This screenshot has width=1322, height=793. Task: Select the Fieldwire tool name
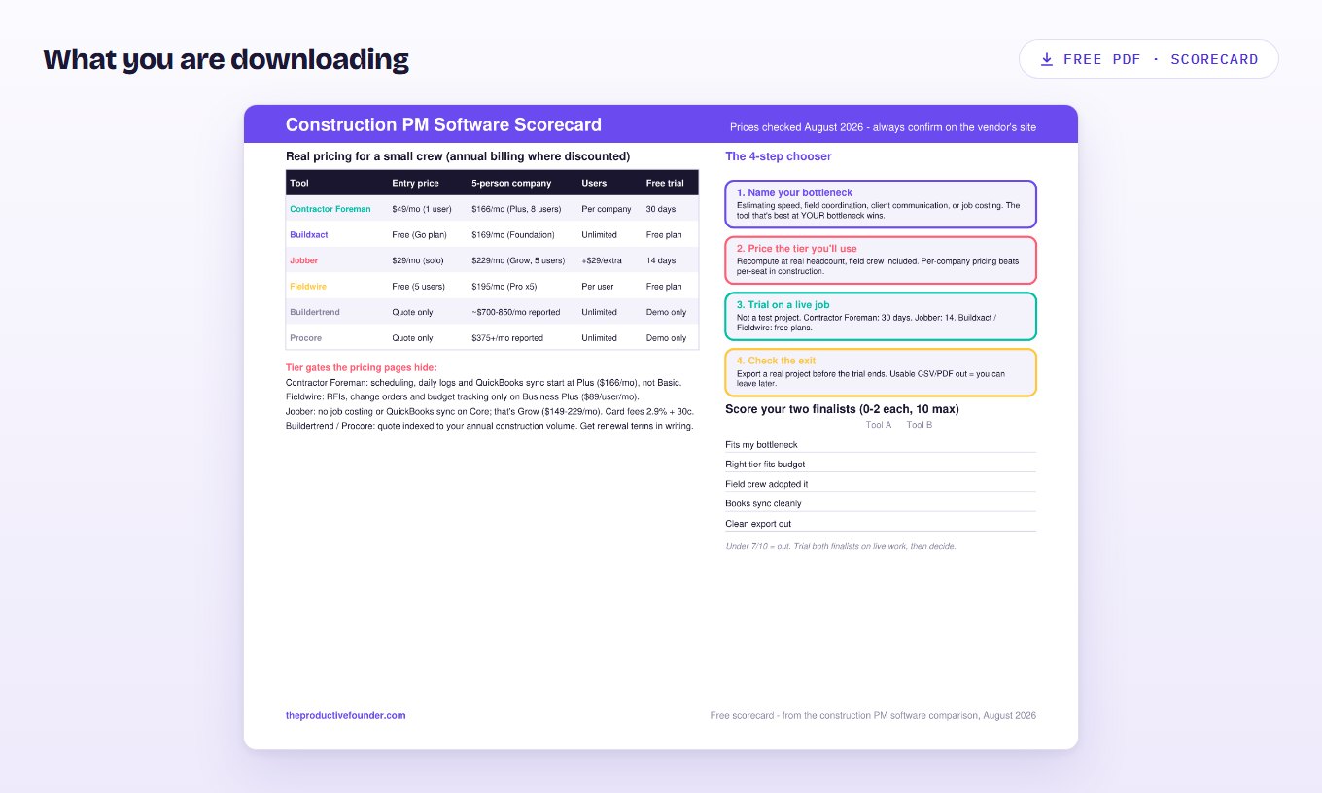click(308, 287)
